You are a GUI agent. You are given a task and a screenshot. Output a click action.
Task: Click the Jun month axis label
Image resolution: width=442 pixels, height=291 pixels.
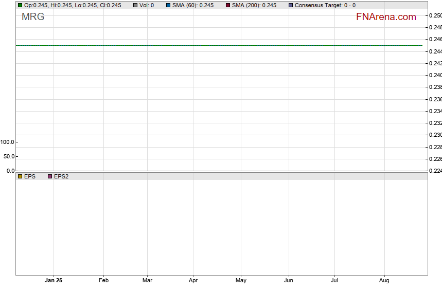[x=289, y=281]
